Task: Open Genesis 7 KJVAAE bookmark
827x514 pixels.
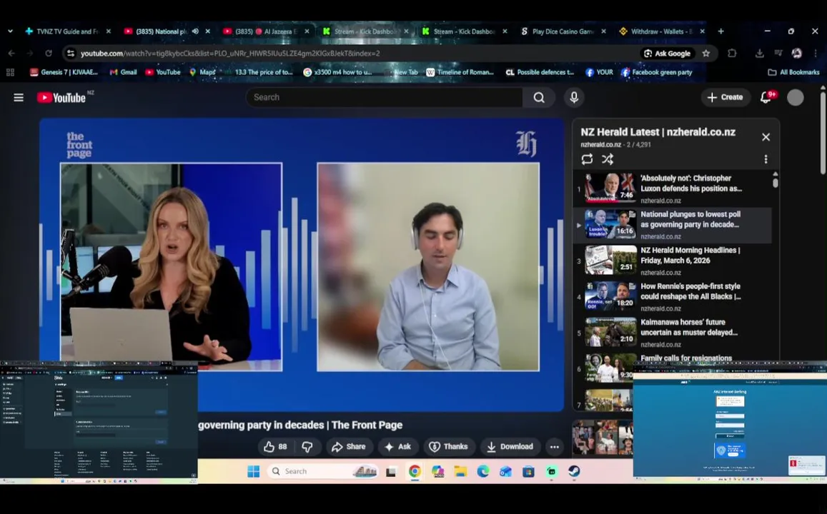Action: click(x=64, y=72)
